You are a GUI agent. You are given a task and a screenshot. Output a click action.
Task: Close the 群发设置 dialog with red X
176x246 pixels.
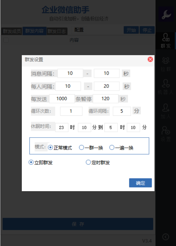(x=150, y=59)
